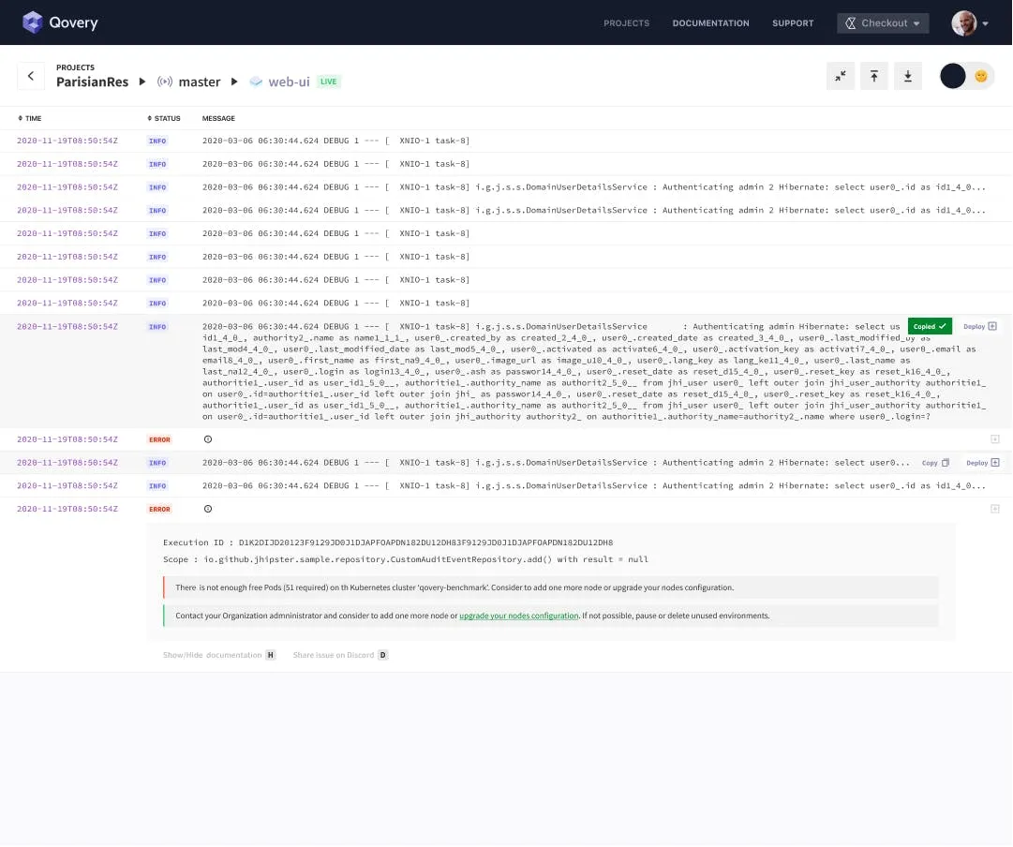Click the PROJECTS label above ParisianRes

(75, 67)
